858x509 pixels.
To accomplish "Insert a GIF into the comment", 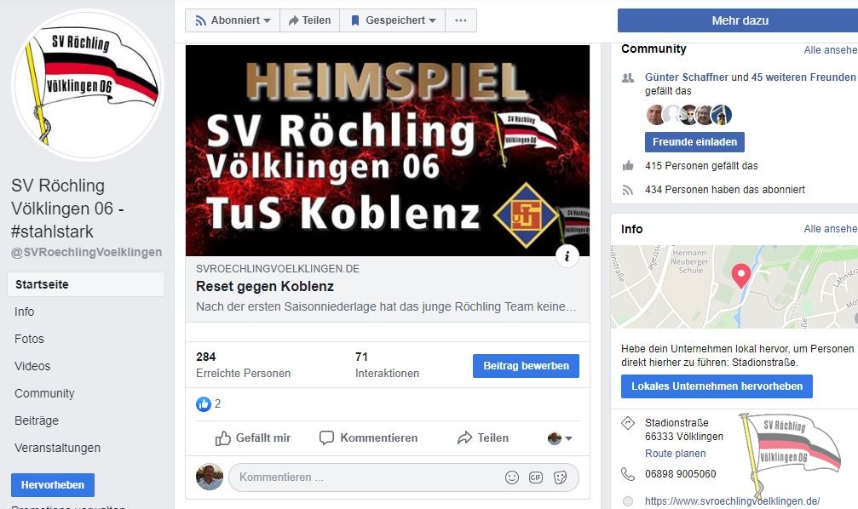I will tap(536, 478).
